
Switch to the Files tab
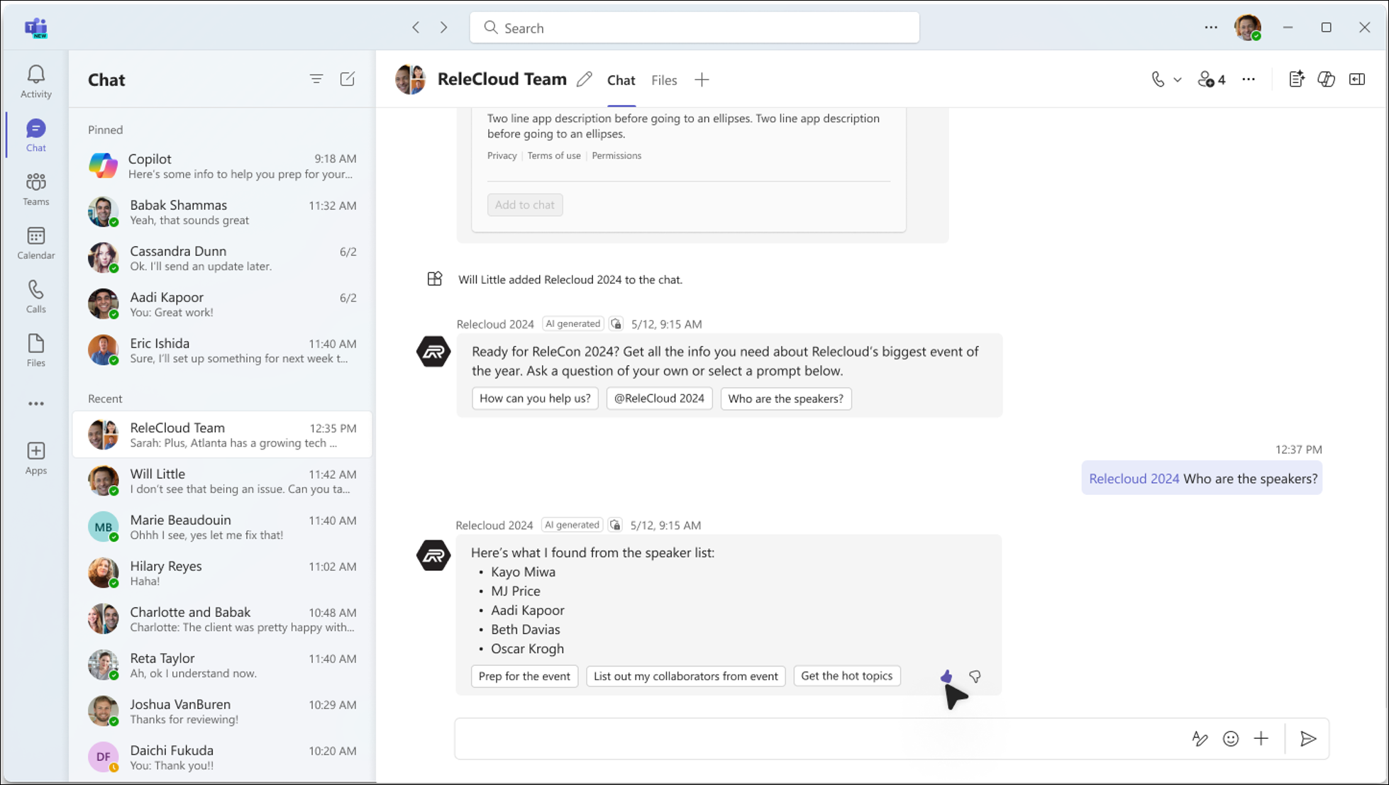pyautogui.click(x=664, y=80)
